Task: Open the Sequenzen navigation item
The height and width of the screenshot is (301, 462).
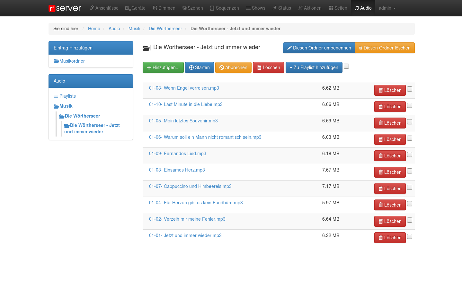Action: pos(224,8)
